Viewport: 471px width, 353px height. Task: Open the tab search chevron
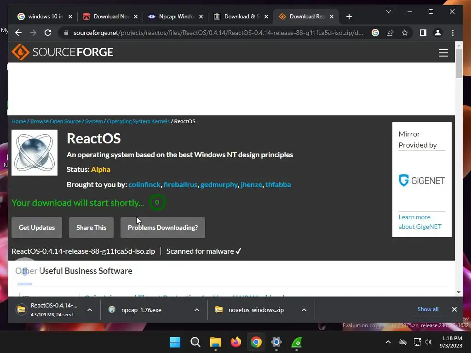coord(388,11)
